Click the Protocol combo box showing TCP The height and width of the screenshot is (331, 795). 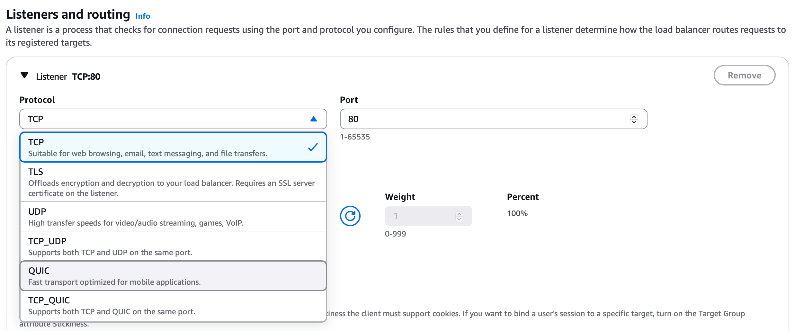(x=161, y=119)
